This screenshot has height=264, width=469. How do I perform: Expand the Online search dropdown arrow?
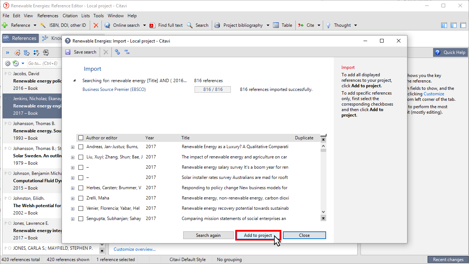(144, 25)
